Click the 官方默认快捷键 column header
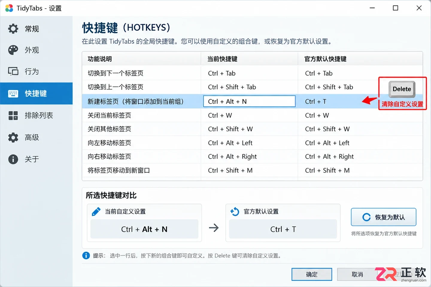 [360, 59]
